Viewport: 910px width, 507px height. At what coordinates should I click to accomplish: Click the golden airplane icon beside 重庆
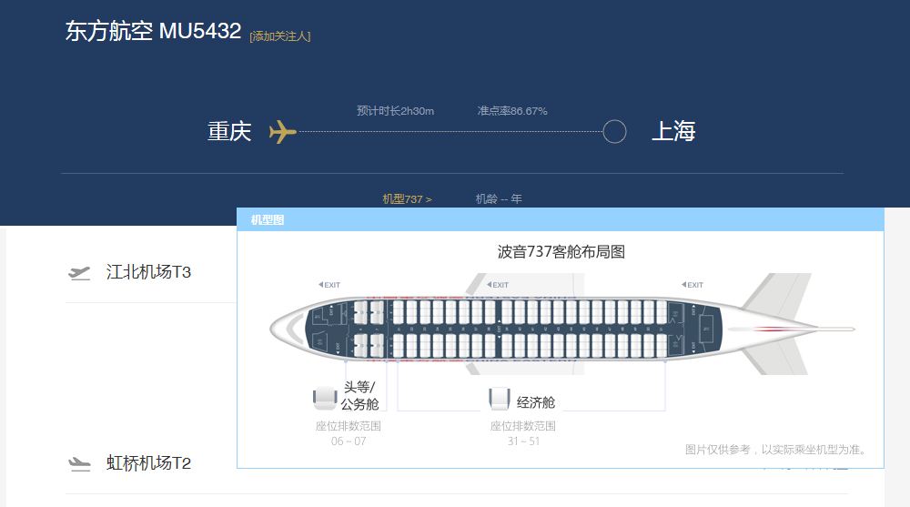click(283, 132)
